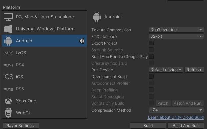Screen dimensions: 207x129
Task: Select the tvOS platform row
Action: pos(44,53)
